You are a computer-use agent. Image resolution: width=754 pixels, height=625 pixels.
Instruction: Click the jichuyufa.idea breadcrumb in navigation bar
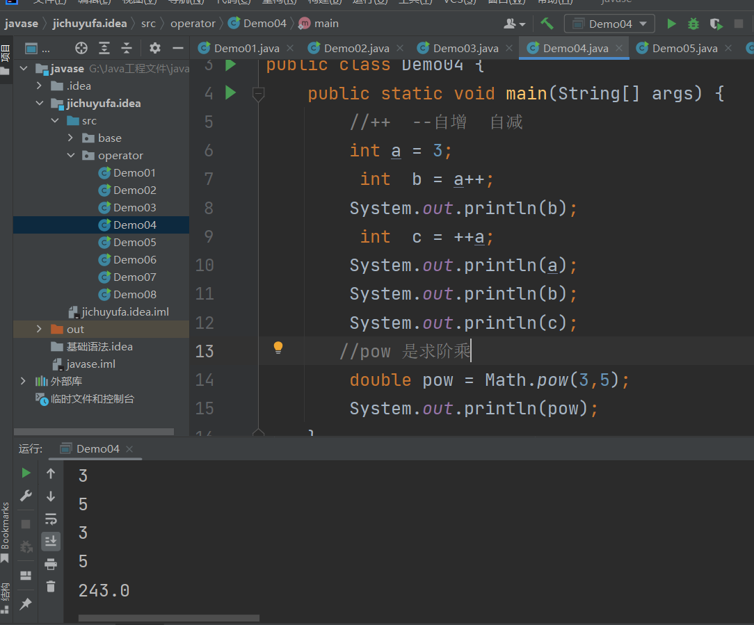[90, 24]
